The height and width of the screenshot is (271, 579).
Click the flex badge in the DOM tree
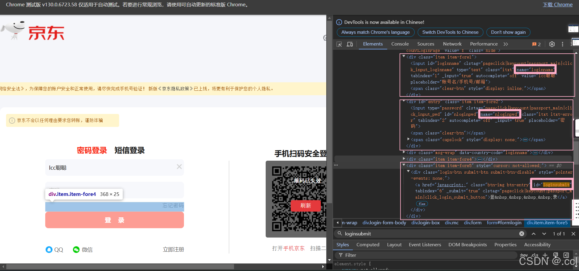click(422, 204)
